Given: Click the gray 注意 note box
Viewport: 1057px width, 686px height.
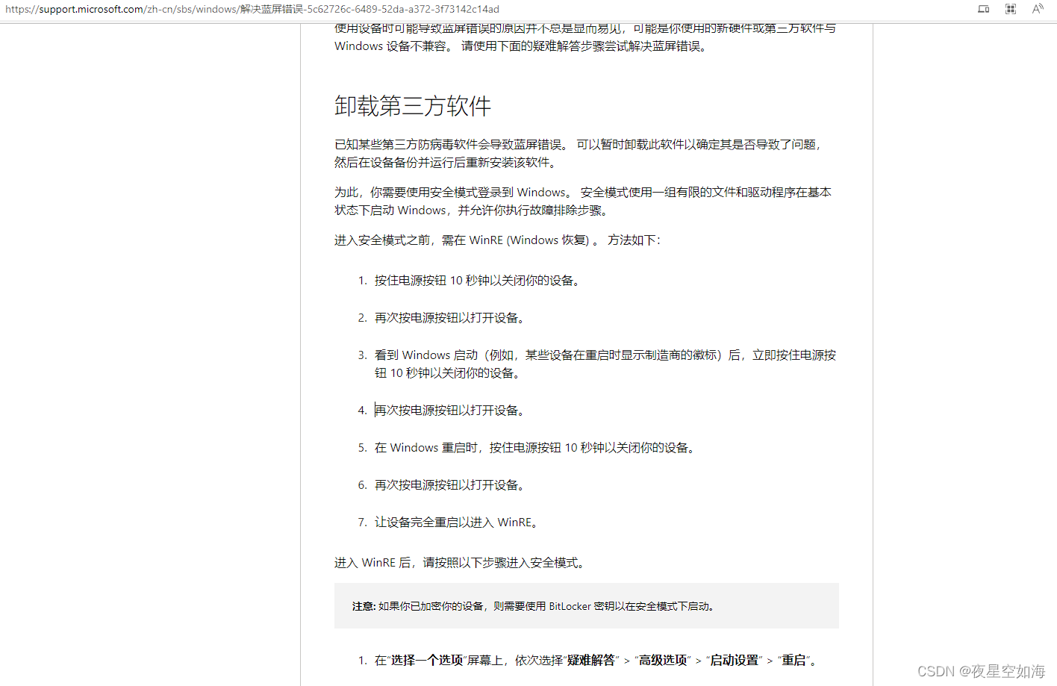Looking at the screenshot, I should pos(587,605).
